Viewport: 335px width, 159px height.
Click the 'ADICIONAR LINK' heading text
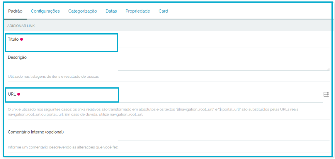[21, 26]
